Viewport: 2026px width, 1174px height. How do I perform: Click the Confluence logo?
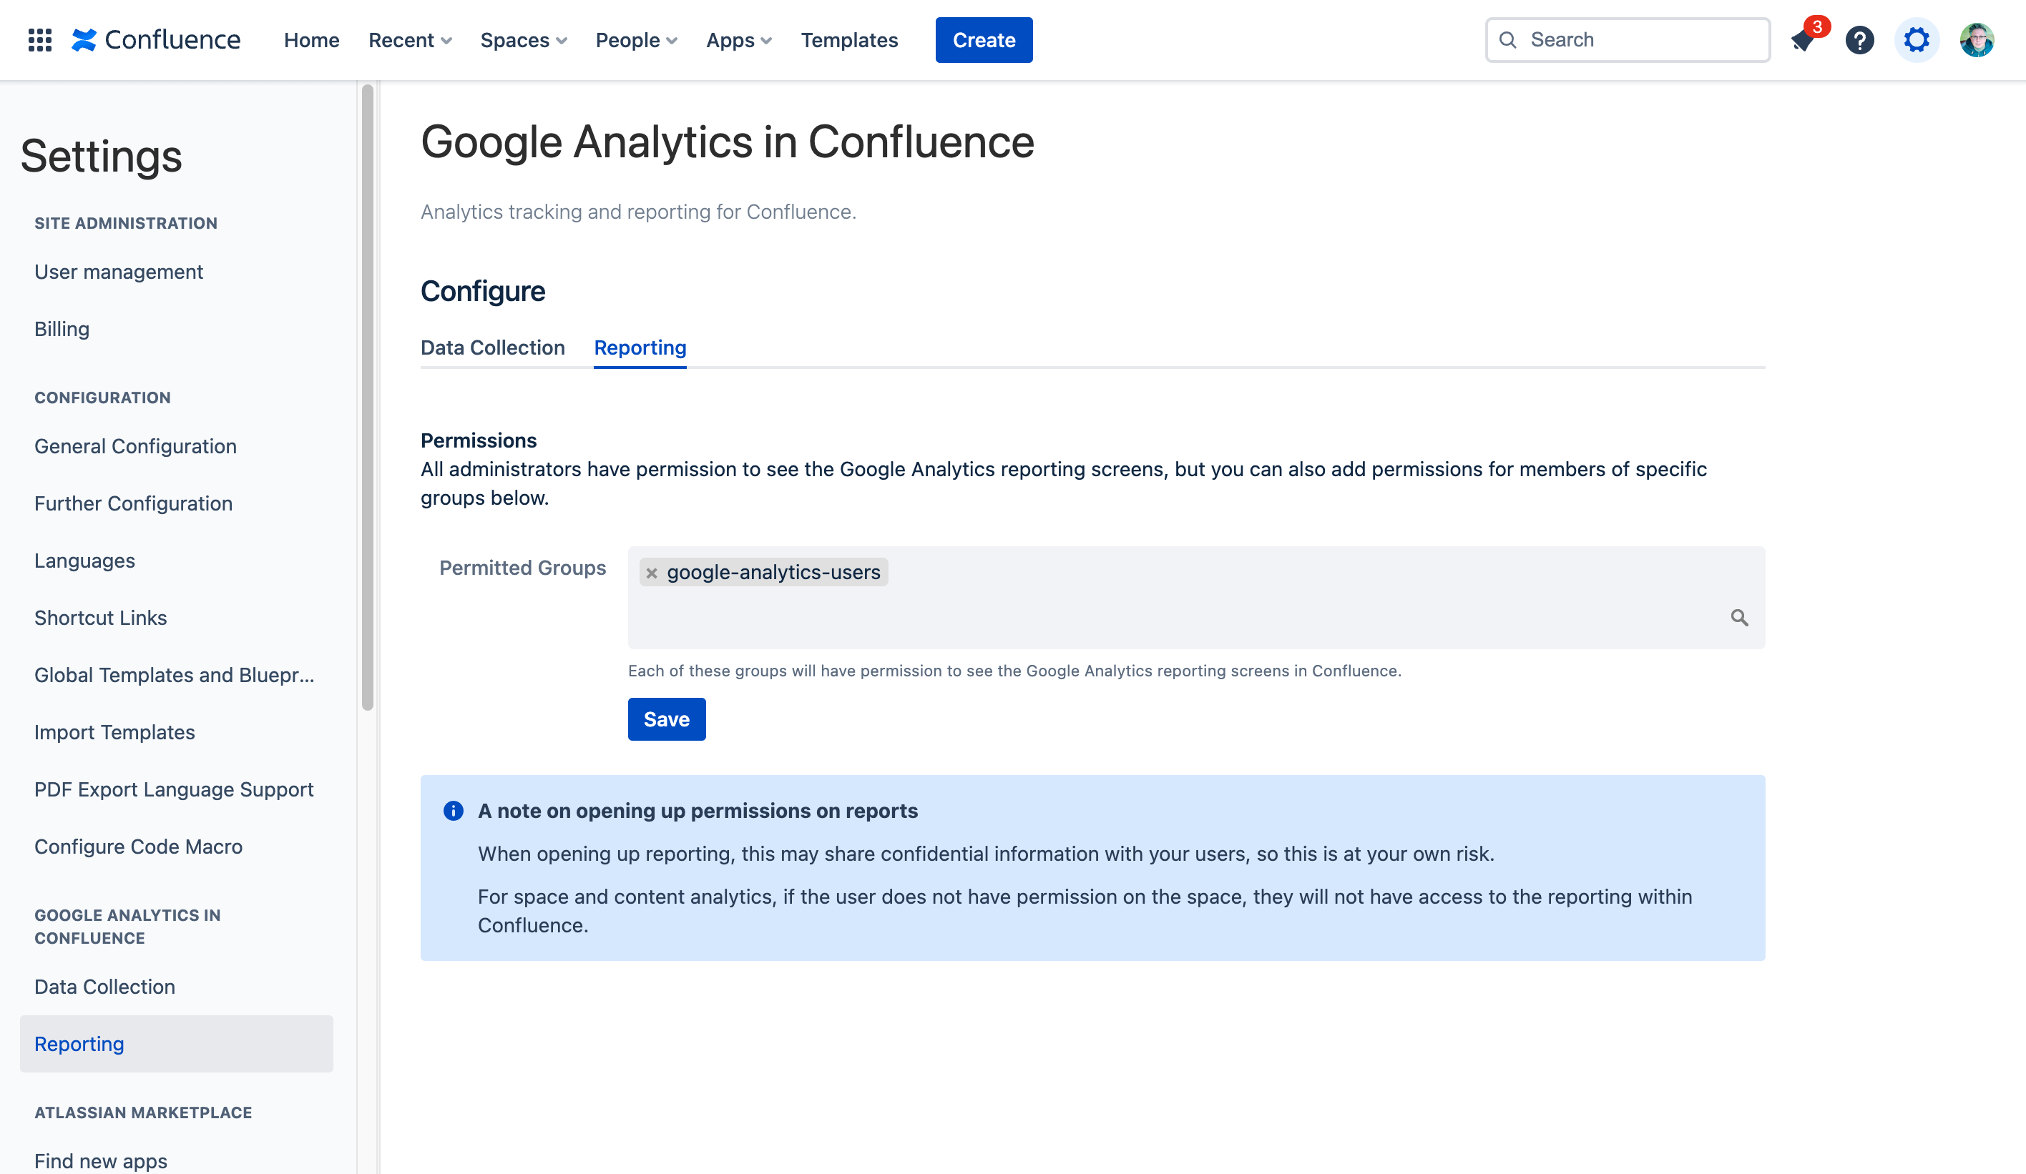[156, 39]
